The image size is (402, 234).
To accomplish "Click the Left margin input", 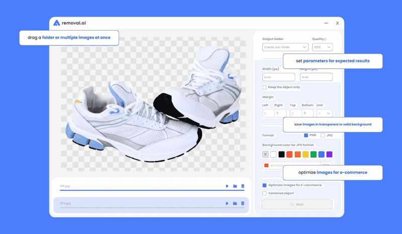I will click(268, 113).
